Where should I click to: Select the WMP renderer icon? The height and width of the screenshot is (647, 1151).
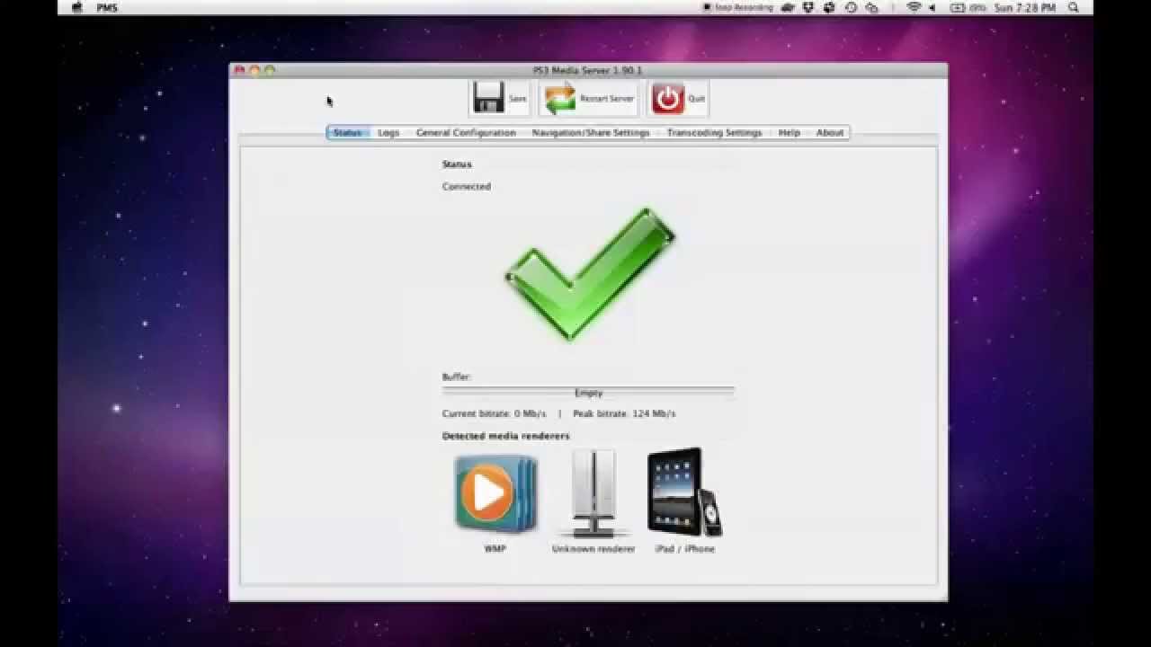[x=495, y=494]
